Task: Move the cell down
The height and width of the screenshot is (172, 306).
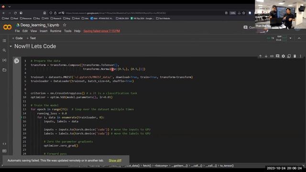Action: tap(266, 56)
